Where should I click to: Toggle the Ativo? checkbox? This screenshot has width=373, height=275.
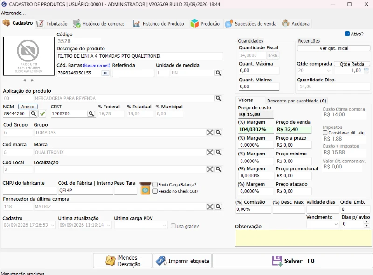[347, 34]
